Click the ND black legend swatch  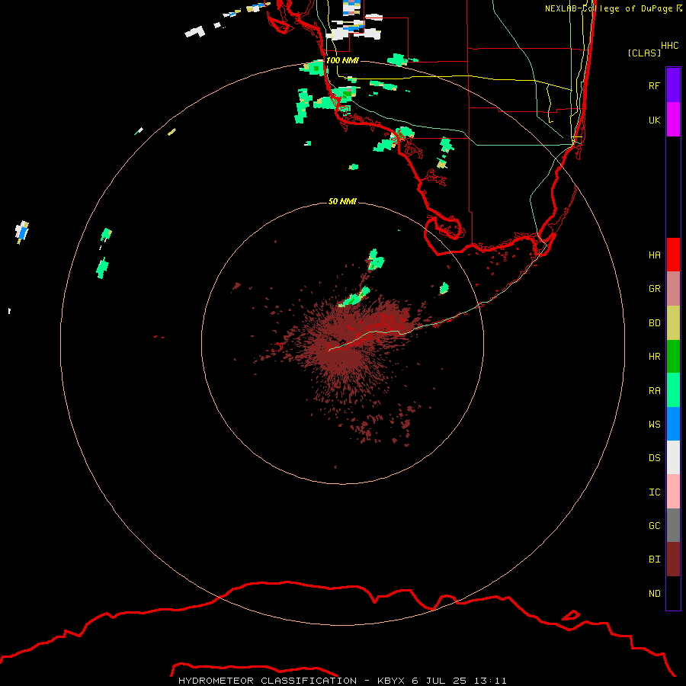[673, 593]
